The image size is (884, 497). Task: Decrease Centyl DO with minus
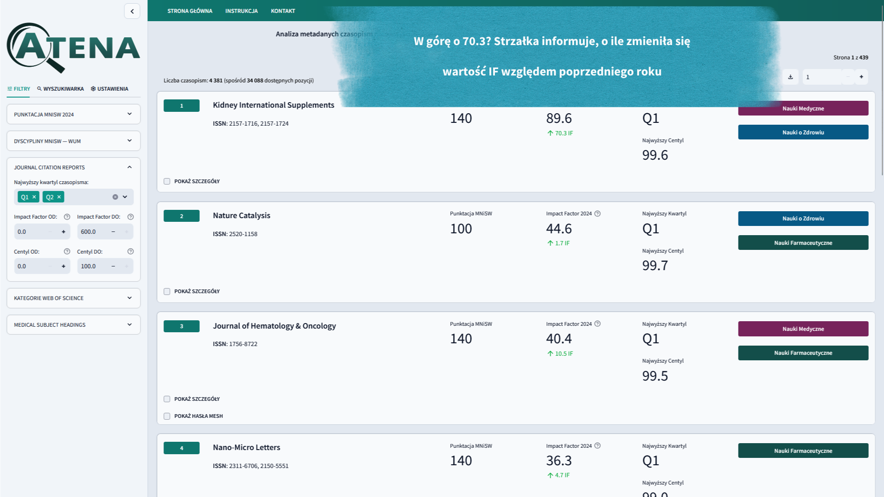pos(113,266)
